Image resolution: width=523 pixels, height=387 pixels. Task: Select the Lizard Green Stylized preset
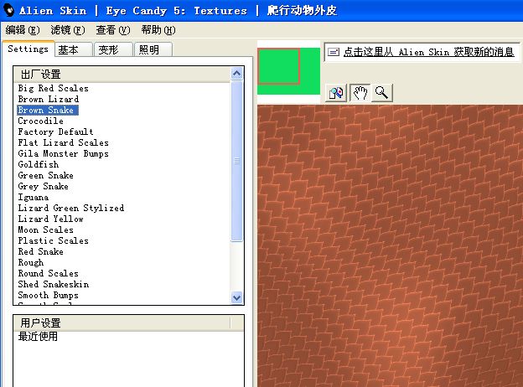[x=71, y=208]
